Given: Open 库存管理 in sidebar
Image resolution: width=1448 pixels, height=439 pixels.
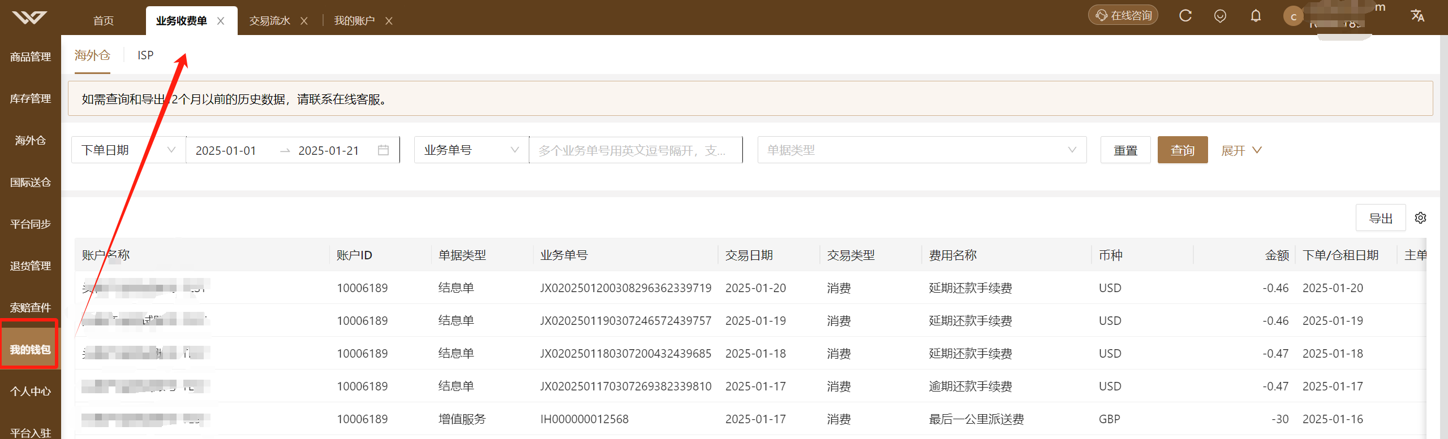Looking at the screenshot, I should [x=31, y=99].
